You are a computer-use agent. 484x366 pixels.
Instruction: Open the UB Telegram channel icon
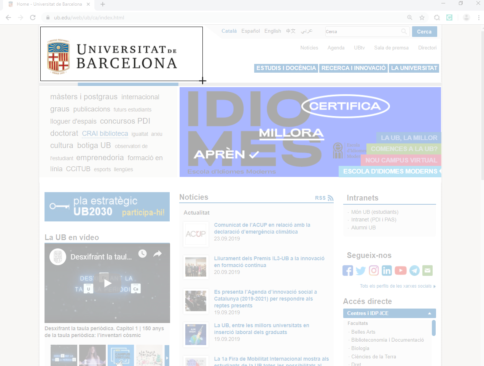point(414,271)
